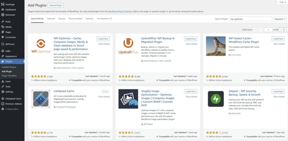This screenshot has height=141, width=288.
Task: Click the Hostinger icon in the sidebar
Action: click(x=3, y=4)
